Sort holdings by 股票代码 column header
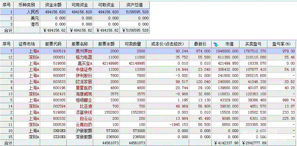Viewport: 297px width, 146px height. click(x=53, y=44)
